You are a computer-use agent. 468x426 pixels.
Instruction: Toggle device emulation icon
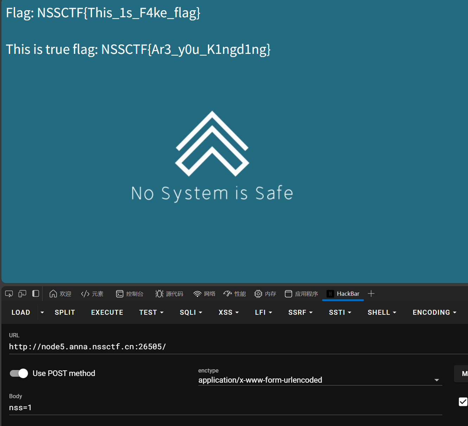pyautogui.click(x=22, y=294)
